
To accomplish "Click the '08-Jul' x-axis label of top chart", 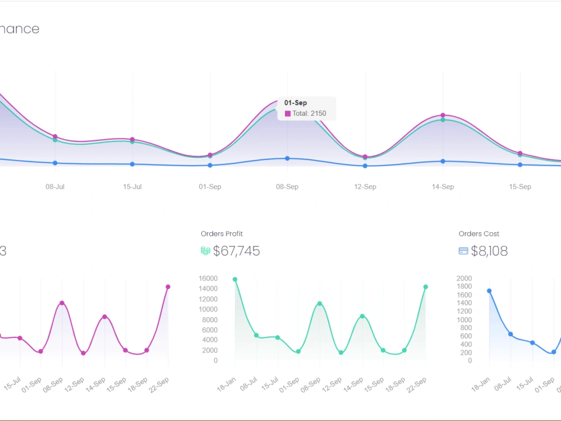I will pyautogui.click(x=55, y=186).
